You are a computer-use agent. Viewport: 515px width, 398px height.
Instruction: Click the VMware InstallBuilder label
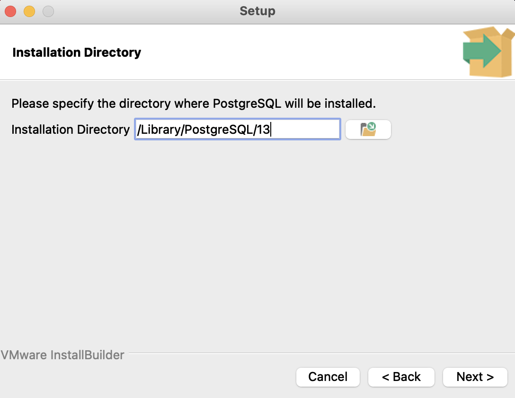click(62, 355)
